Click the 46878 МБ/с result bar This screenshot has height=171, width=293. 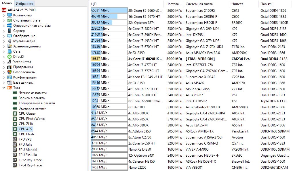109,16
